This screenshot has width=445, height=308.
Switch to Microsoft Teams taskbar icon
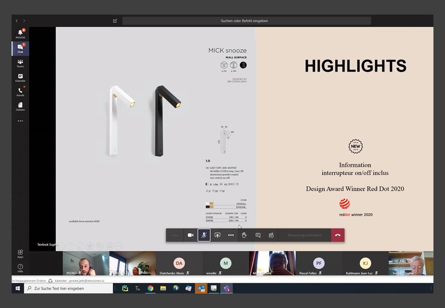click(226, 288)
